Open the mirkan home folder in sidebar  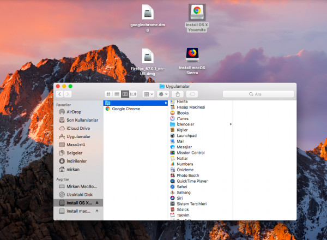78,169
